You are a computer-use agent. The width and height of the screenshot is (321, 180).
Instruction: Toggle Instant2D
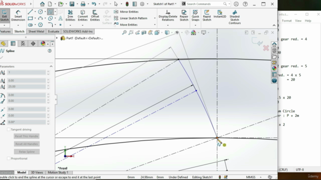(x=220, y=14)
